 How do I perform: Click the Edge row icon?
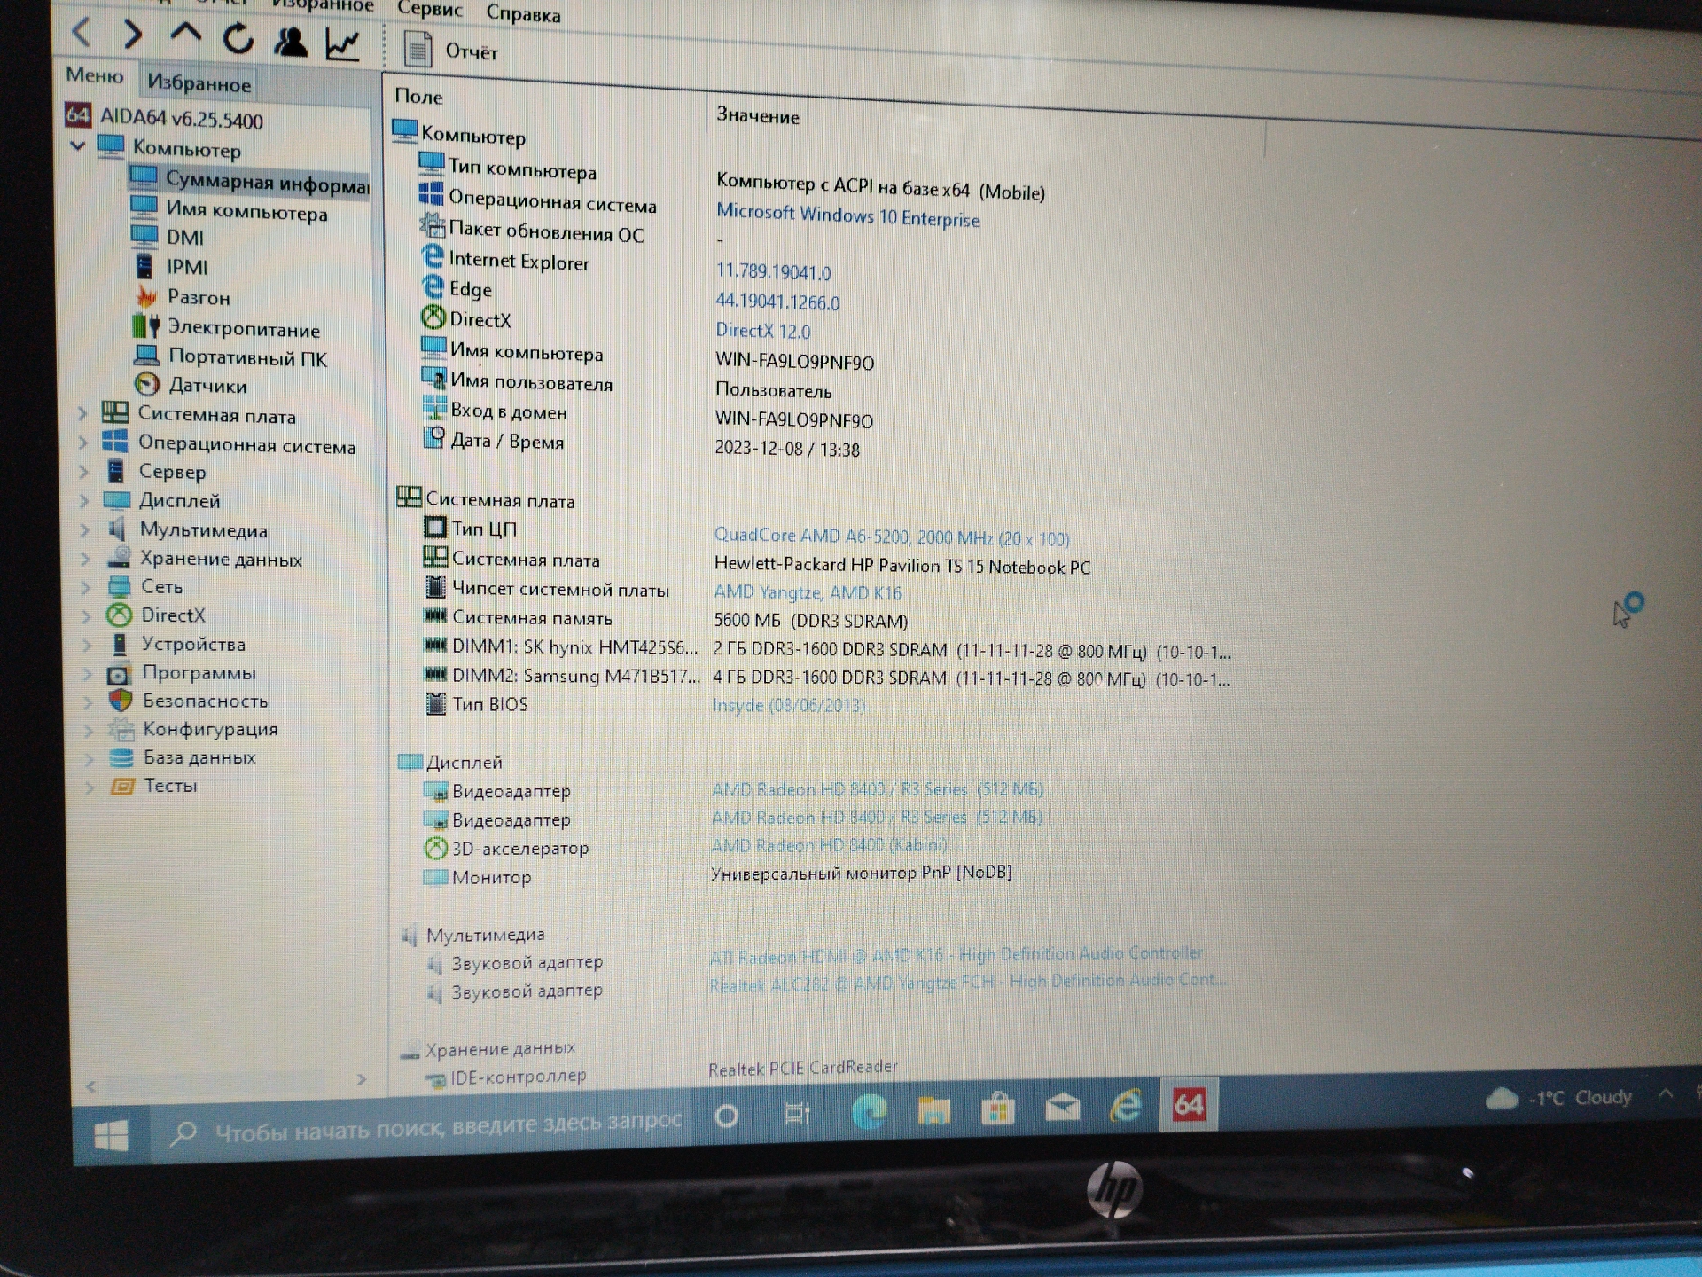(433, 286)
